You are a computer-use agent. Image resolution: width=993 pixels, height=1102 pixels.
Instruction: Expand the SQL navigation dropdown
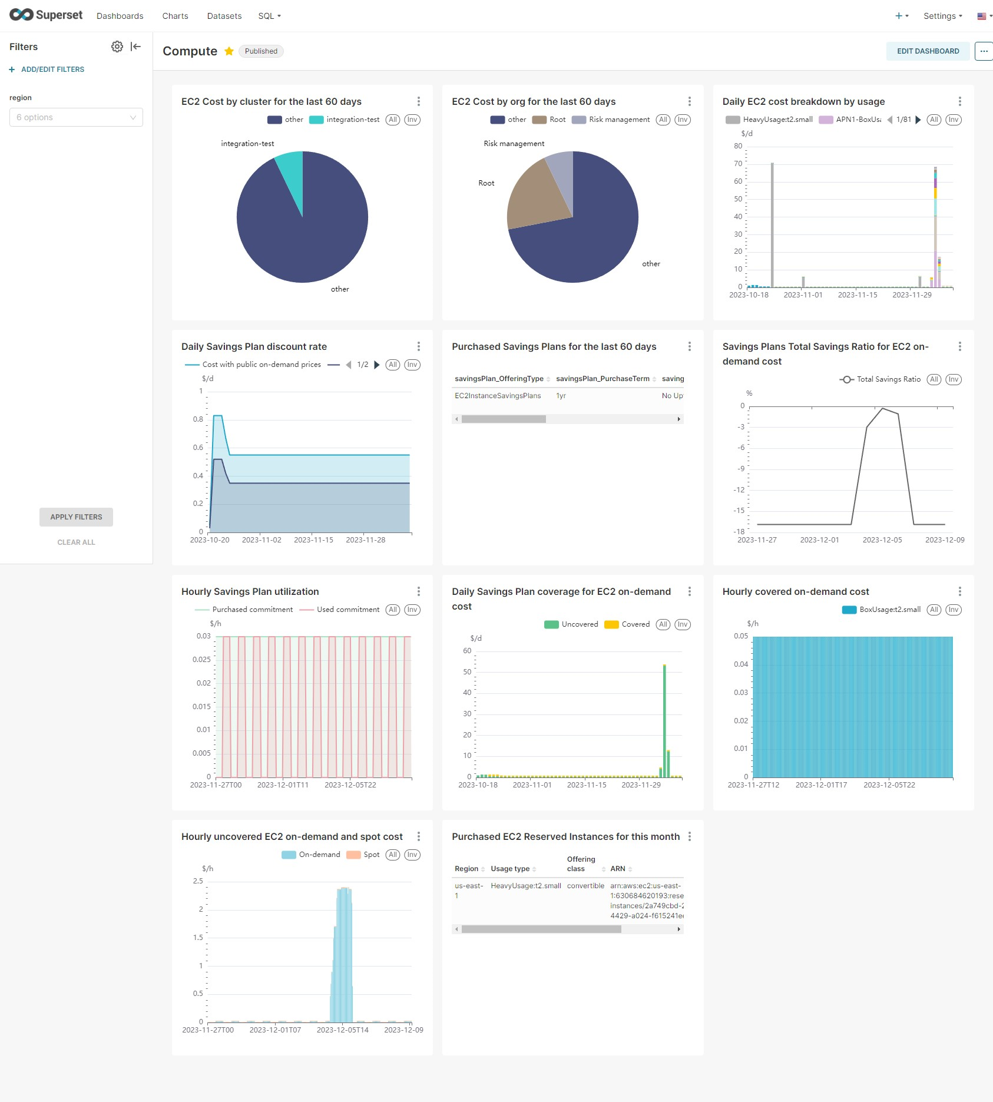coord(269,16)
